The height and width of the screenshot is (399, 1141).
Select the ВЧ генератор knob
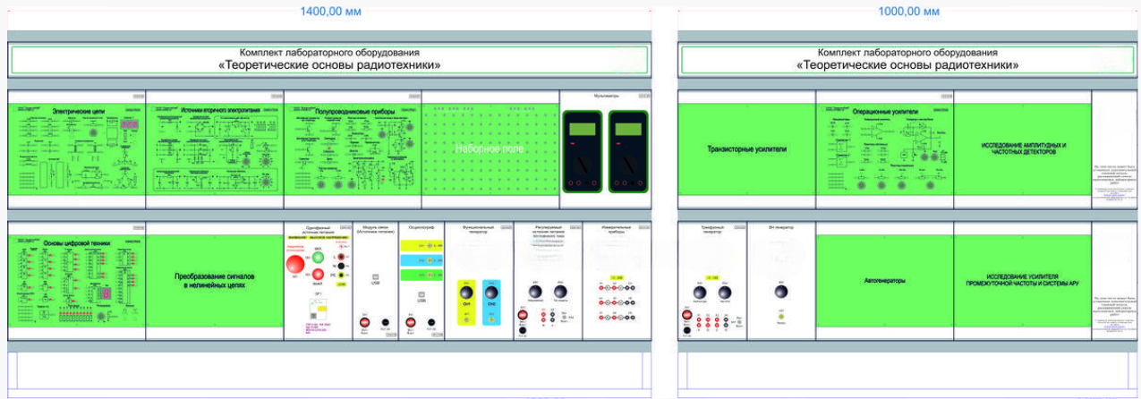pos(781,292)
